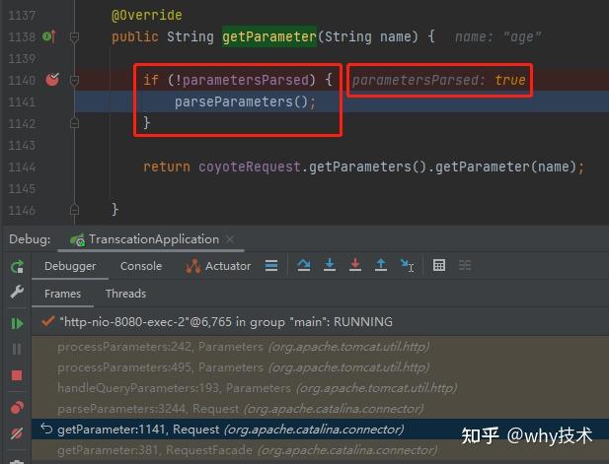Click the Rerun TranscationApplication icon

click(x=17, y=266)
